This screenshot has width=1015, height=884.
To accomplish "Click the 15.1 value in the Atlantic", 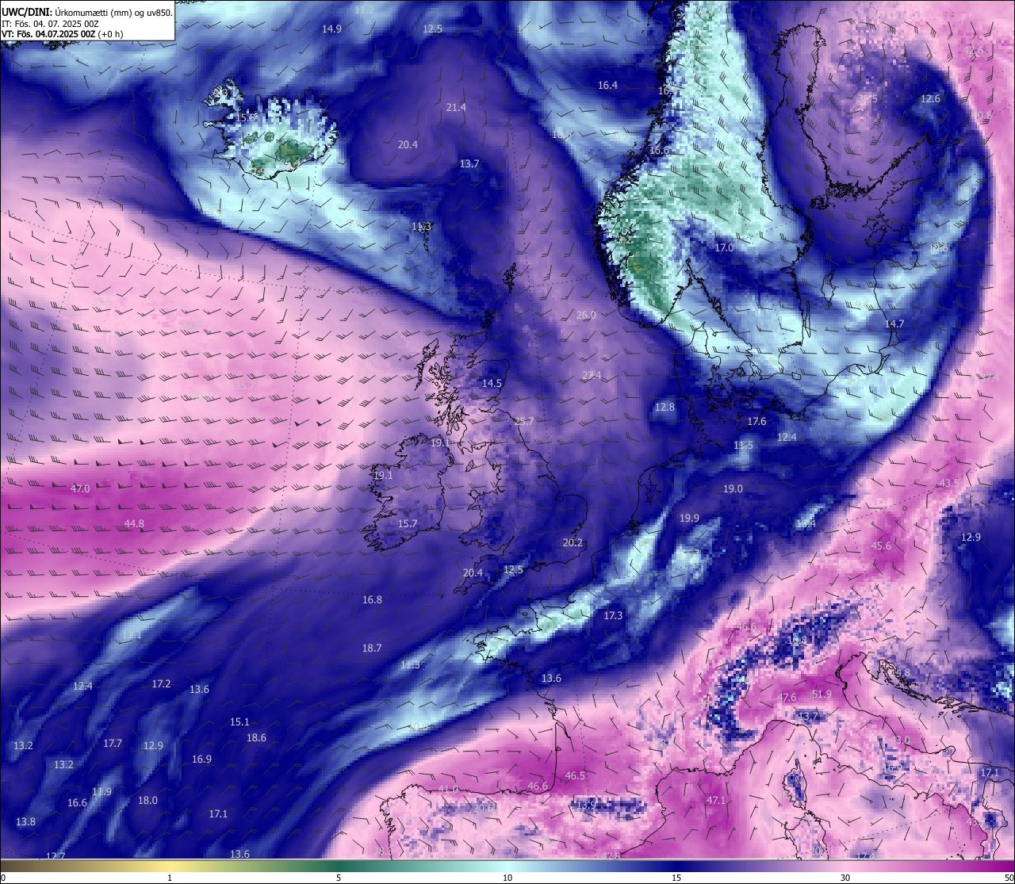I will click(239, 722).
